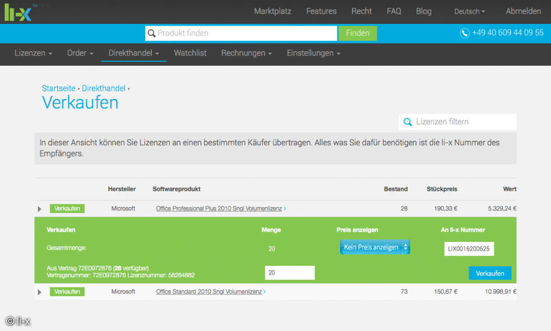This screenshot has width=551, height=331.
Task: Click the stock count 73
Action: pos(404,291)
